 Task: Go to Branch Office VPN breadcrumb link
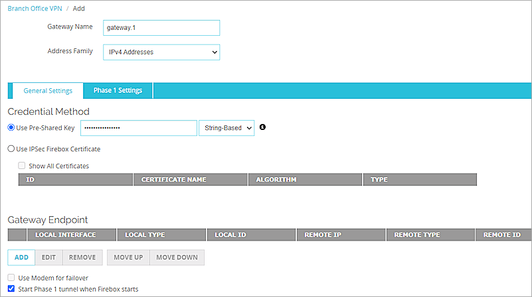33,9
